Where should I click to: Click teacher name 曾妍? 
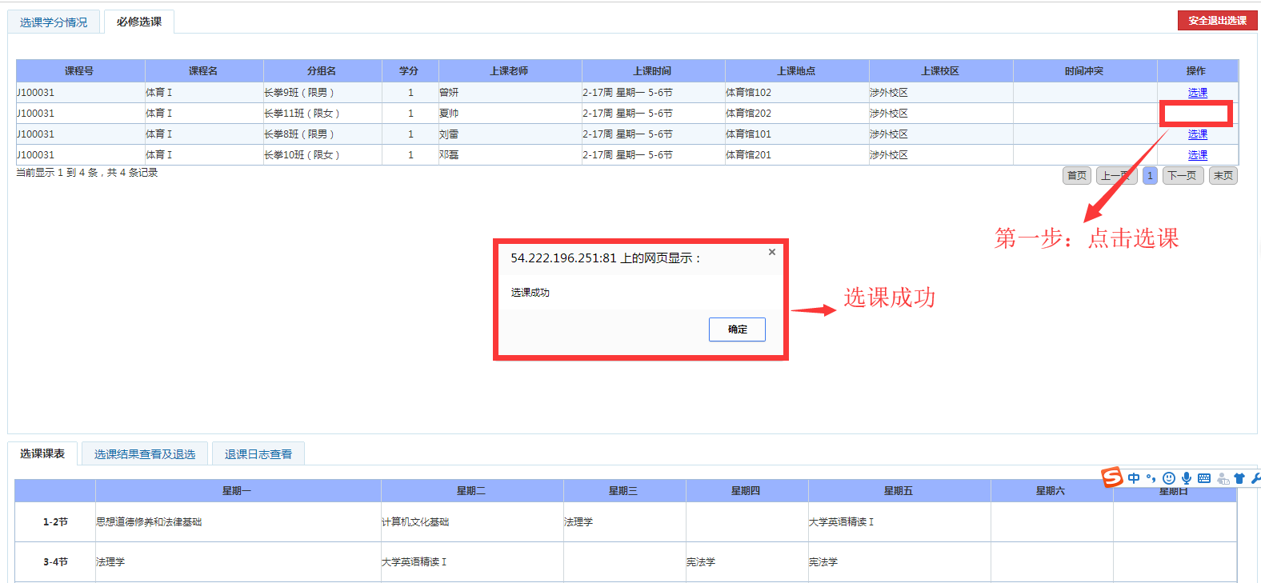pyautogui.click(x=449, y=93)
